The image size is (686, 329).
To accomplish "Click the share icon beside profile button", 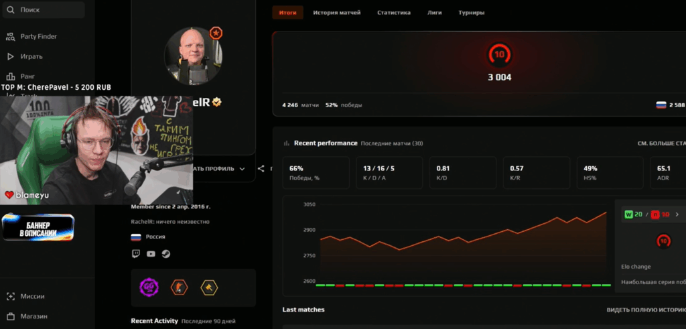I will click(261, 169).
